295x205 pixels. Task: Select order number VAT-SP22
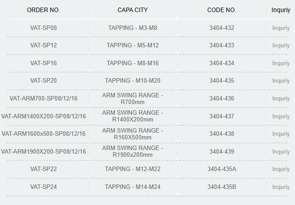(x=43, y=169)
